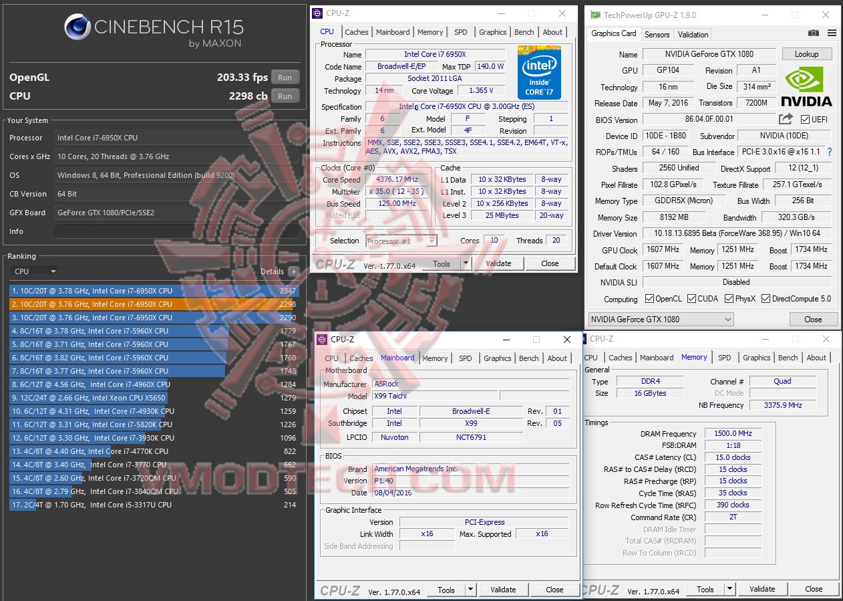Viewport: 843px width, 601px height.
Task: Switch to the Graphics tab in the CPU-Z Mainboard window
Action: (498, 358)
